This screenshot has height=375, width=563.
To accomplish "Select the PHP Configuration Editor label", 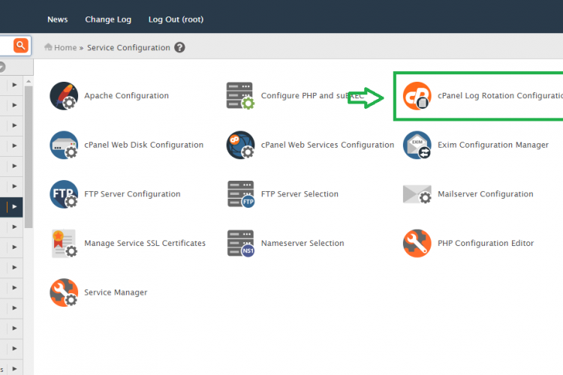I will [486, 243].
